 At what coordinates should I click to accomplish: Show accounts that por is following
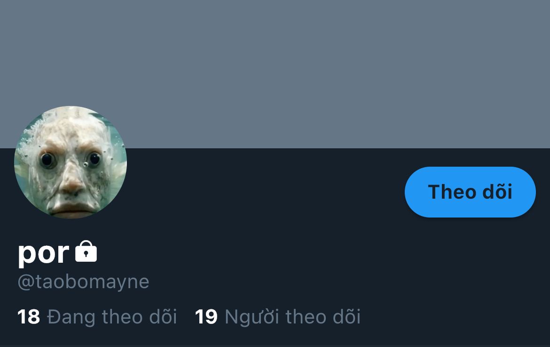point(97,316)
